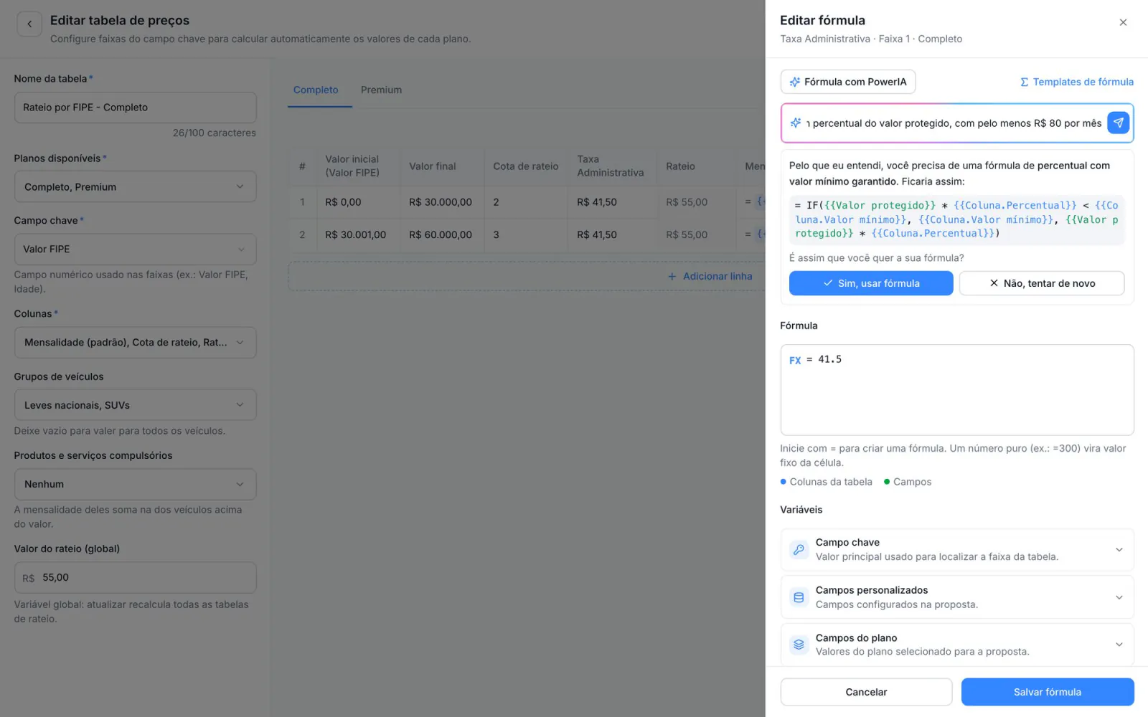The height and width of the screenshot is (717, 1148).
Task: Expand the Campos personalizados section
Action: [957, 597]
